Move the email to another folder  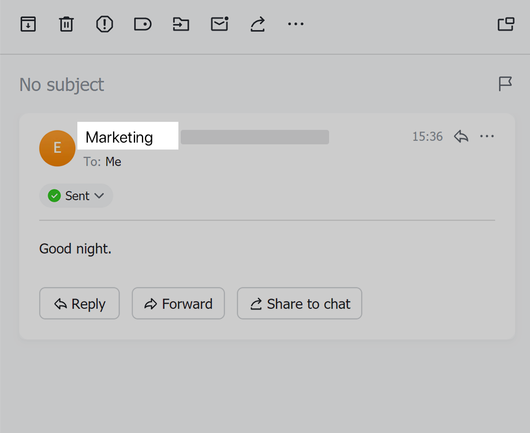[x=181, y=24]
